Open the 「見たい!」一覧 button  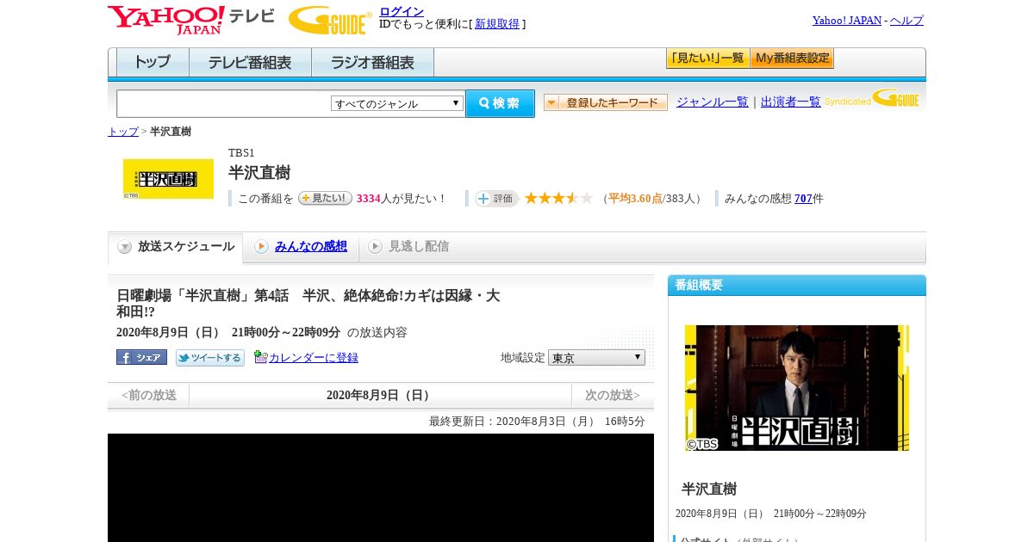[x=707, y=59]
